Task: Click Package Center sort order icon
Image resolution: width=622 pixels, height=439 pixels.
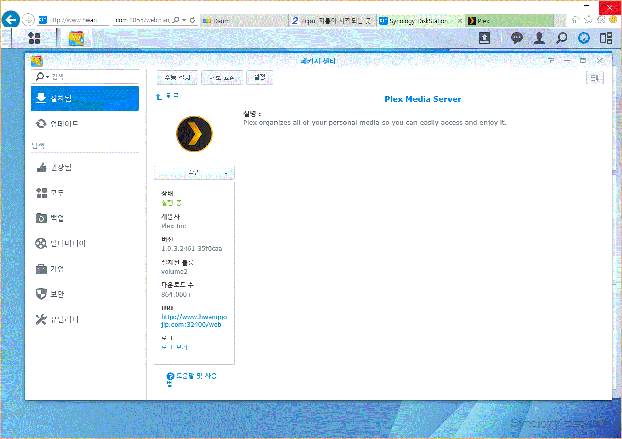Action: click(x=595, y=78)
